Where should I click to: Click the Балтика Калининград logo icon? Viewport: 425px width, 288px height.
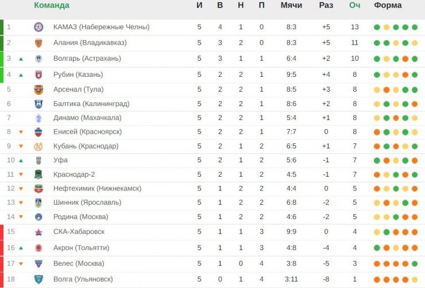pos(38,104)
